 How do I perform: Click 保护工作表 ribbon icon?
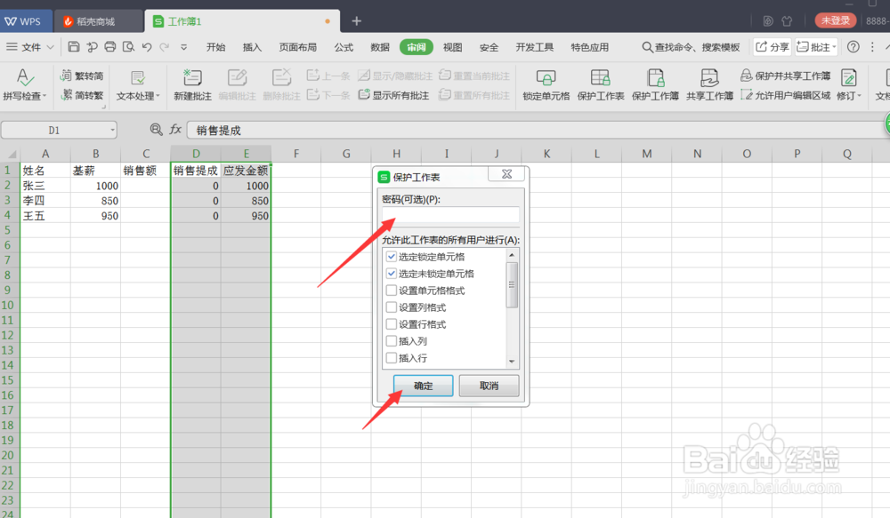click(601, 85)
